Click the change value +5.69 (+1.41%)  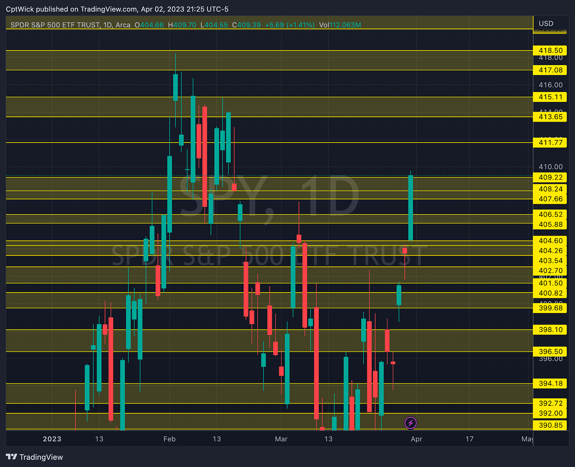coord(289,25)
